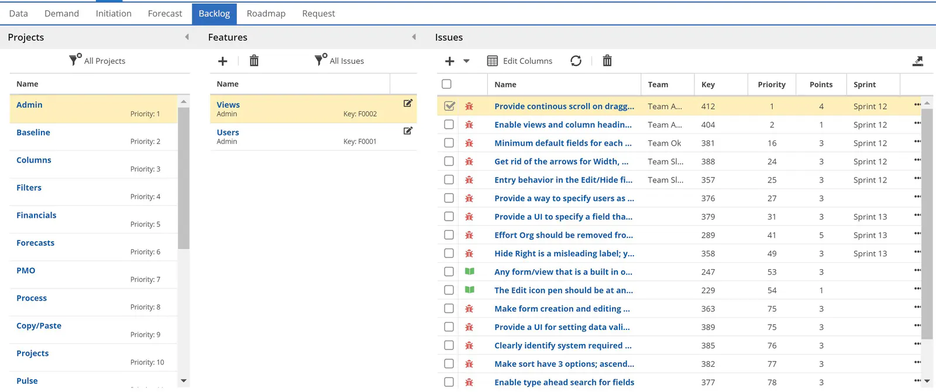936x392 pixels.
Task: Switch to the Initiation tab
Action: (113, 13)
